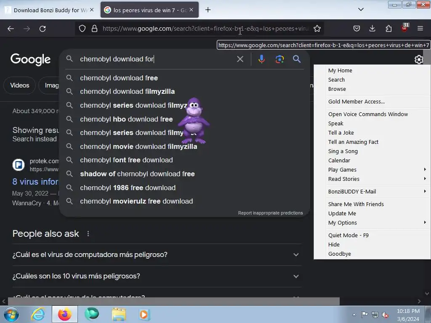Screen dimensions: 431x323
Task: Open Windows Explorer folder on taskbar
Action: [x=119, y=315]
